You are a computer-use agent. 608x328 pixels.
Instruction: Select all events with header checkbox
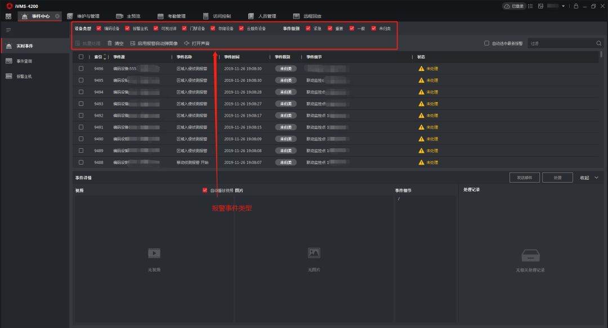[81, 57]
